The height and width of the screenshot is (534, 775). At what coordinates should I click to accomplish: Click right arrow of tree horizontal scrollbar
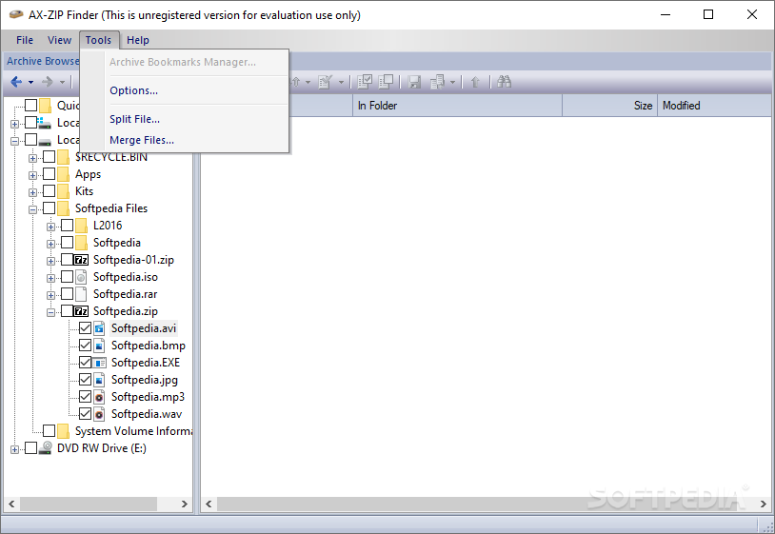pyautogui.click(x=185, y=504)
